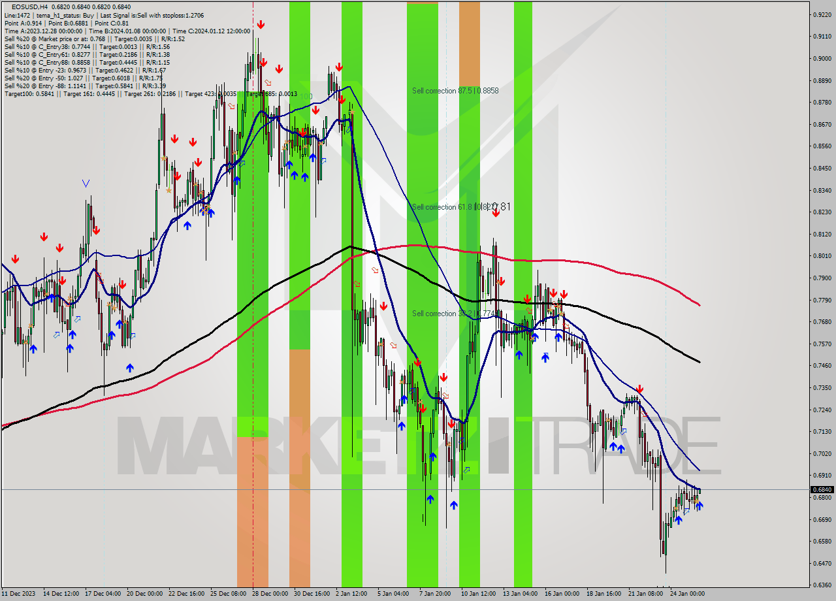Select the 'Sell %10 @ Entry -23: 0.9673' line
Viewport: 836px width, 601px height.
(x=85, y=70)
